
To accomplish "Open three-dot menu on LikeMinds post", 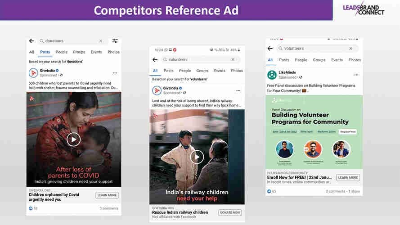I will pos(356,75).
